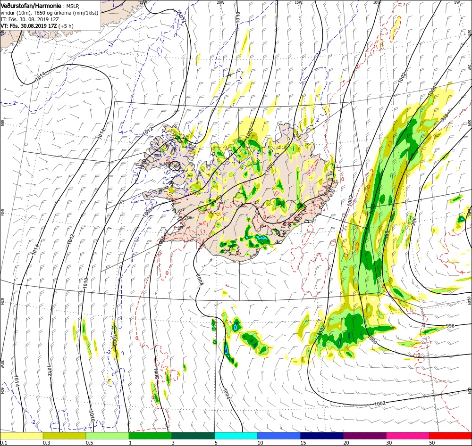Image resolution: width=472 pixels, height=446 pixels.
Task: Click the '20W' longitude label at top
Action: point(220,2)
